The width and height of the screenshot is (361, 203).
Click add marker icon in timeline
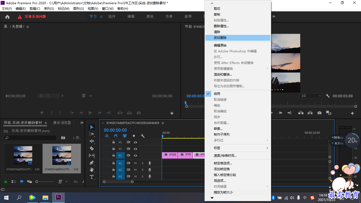coord(134,136)
